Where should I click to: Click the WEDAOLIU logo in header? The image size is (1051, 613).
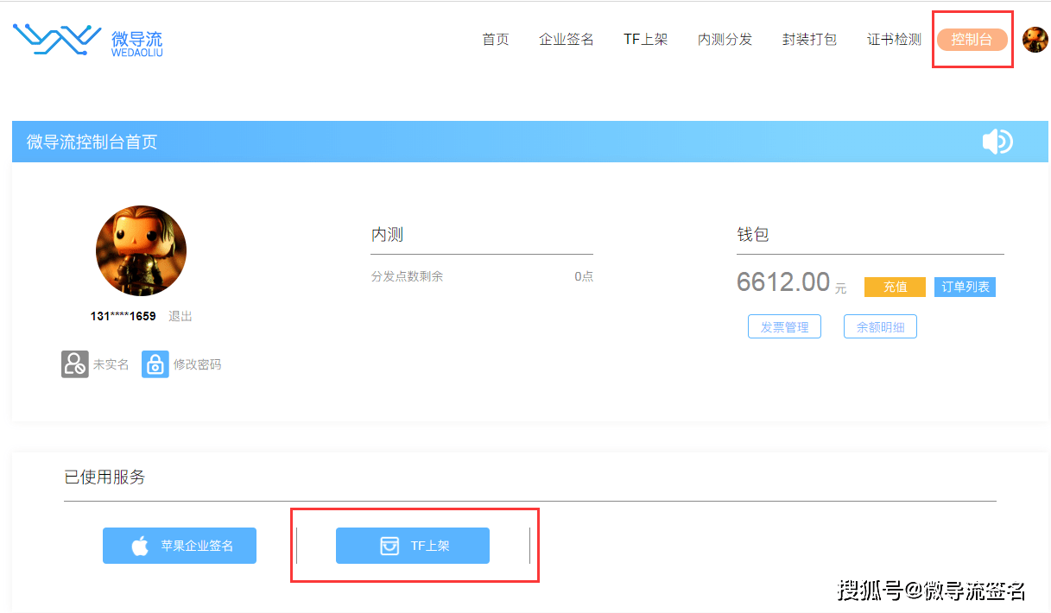point(87,40)
